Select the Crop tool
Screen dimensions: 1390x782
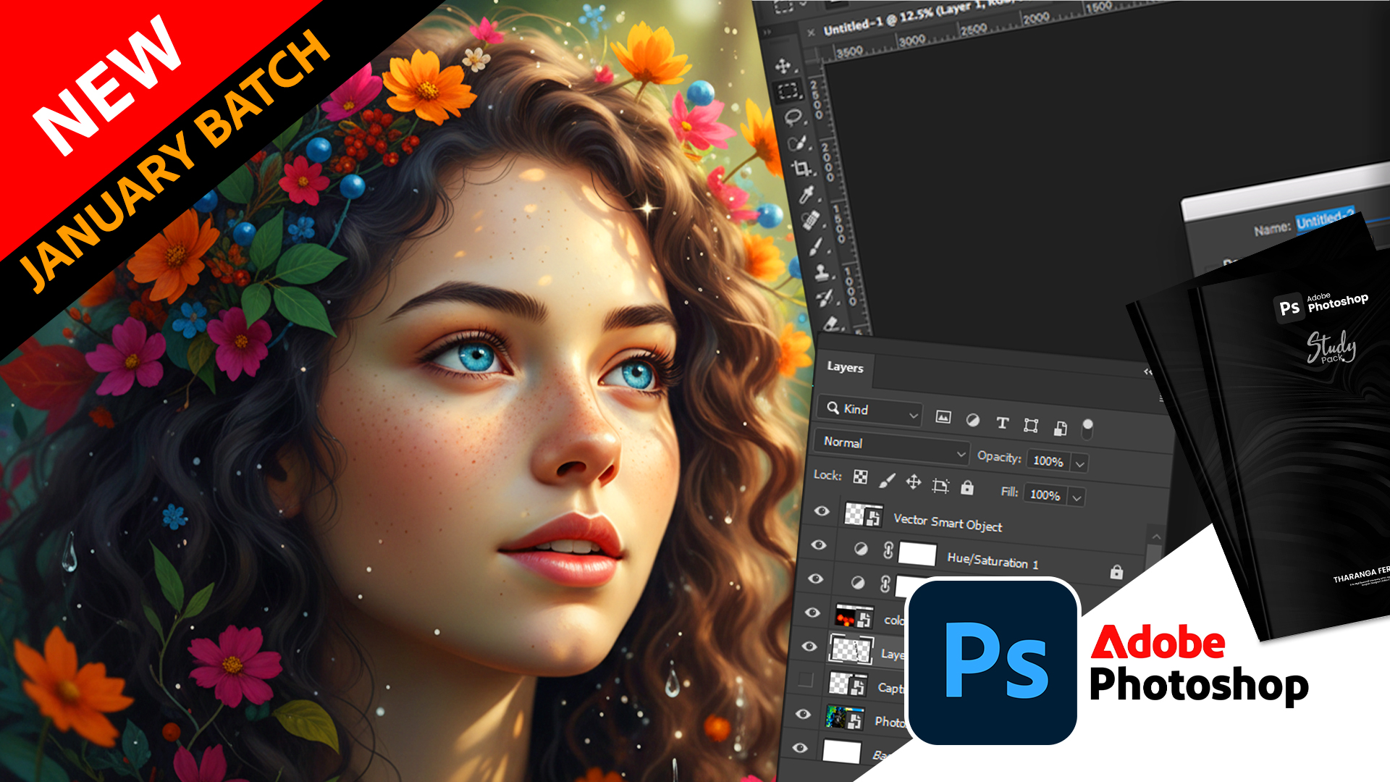[800, 168]
